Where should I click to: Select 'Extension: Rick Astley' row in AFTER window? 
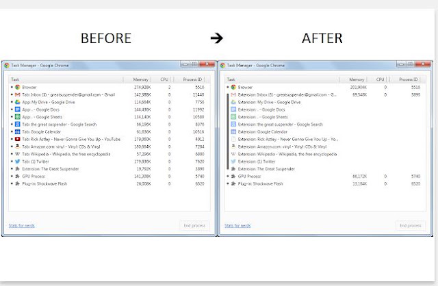point(325,139)
